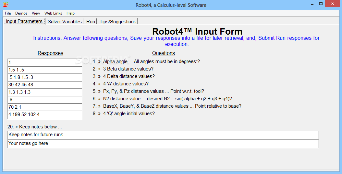The height and width of the screenshot is (174, 342).
Task: Click the Robot4 app icon in title bar
Action: pos(6,4)
